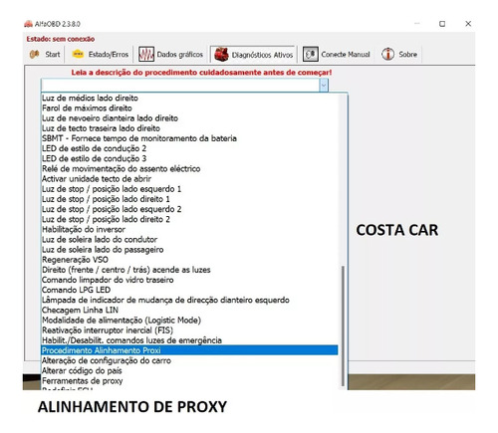Select Alterar código do país

coord(189,371)
